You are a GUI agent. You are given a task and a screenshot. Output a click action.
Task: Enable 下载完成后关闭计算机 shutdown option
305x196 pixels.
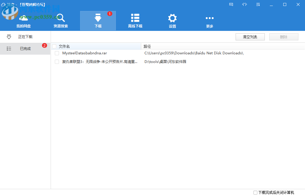click(255, 193)
